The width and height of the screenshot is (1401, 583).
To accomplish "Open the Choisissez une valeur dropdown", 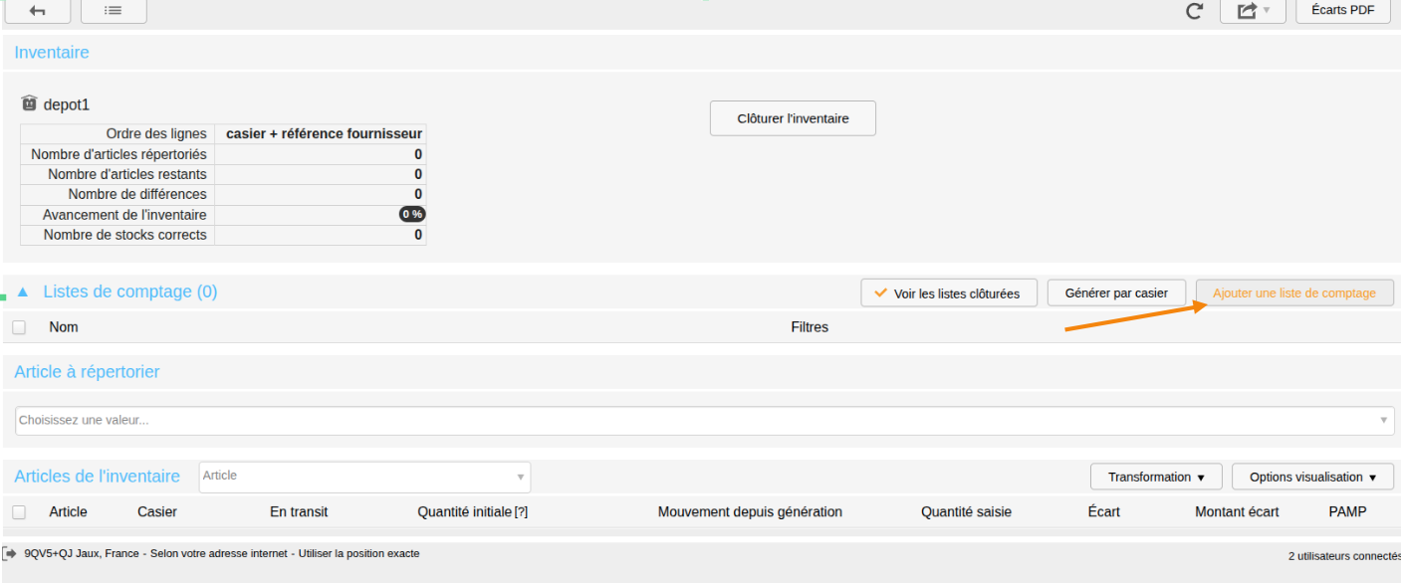I will pos(704,420).
